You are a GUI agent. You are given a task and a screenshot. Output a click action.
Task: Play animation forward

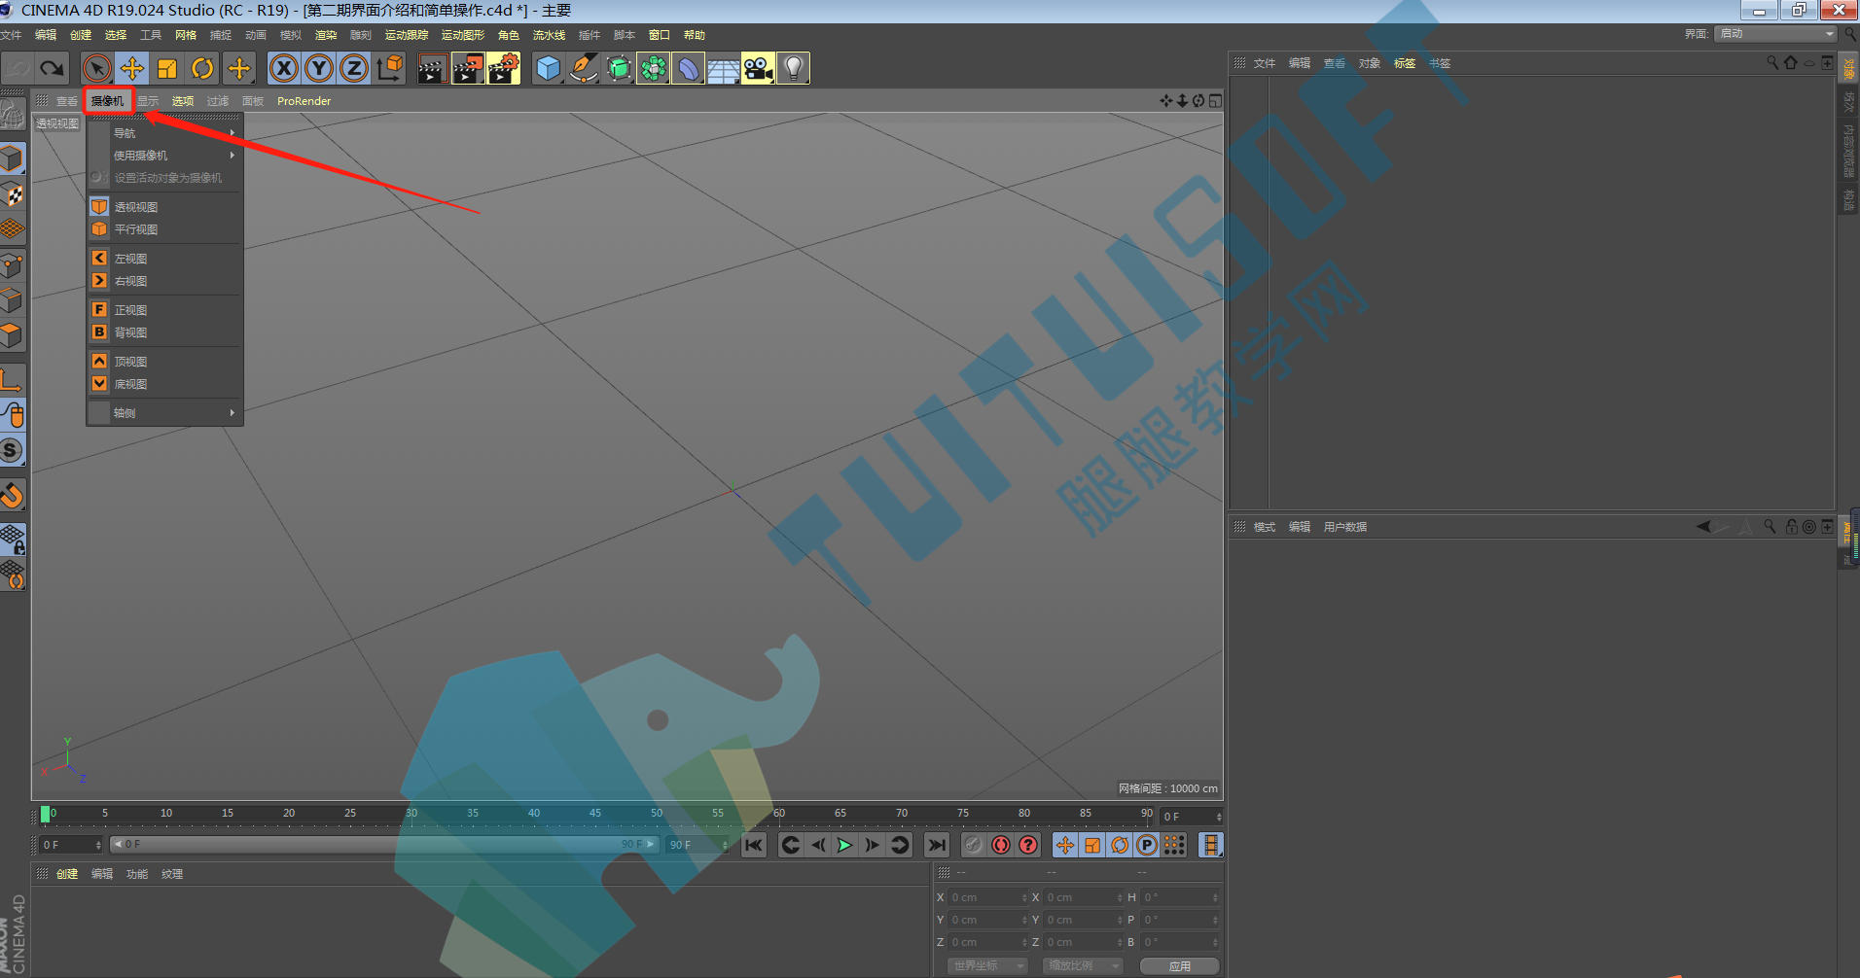pos(844,845)
